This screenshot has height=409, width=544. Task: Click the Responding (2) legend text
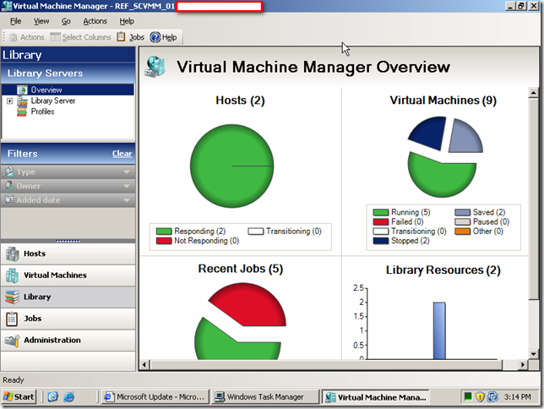click(200, 232)
